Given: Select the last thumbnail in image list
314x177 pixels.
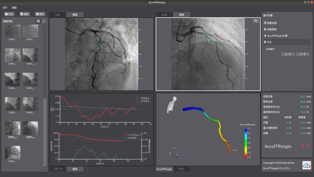Looking at the screenshot, I should (x=12, y=153).
